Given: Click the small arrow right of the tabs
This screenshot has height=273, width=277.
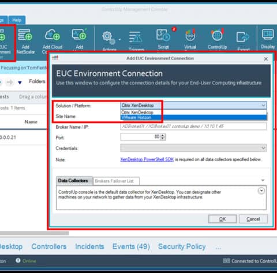Looking at the screenshot, I should [263, 180].
